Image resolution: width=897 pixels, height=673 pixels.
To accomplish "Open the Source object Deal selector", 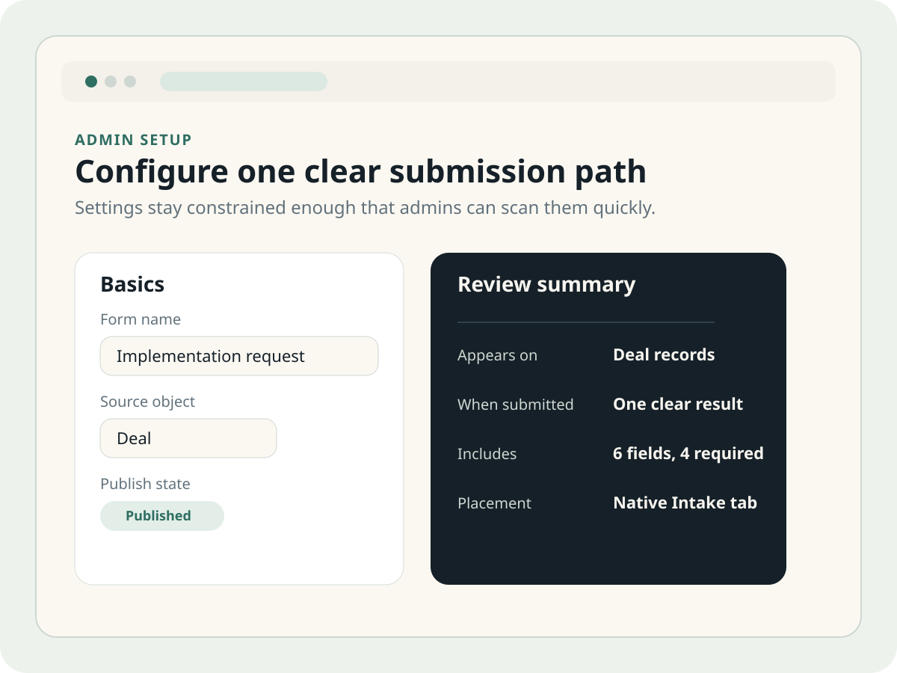I will click(x=188, y=438).
